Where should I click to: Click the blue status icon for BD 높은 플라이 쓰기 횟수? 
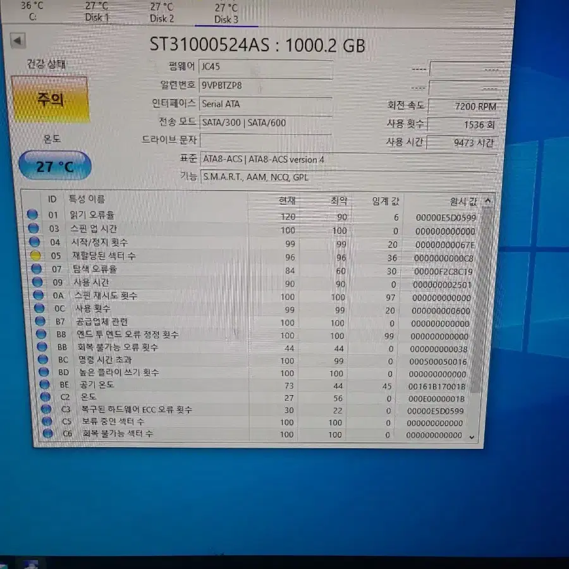[44, 372]
